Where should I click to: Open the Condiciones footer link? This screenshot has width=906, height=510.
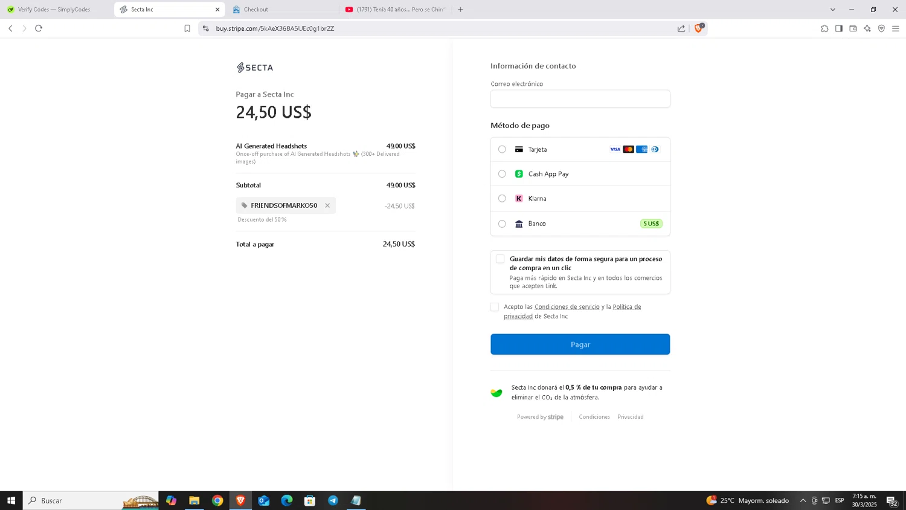coord(594,417)
